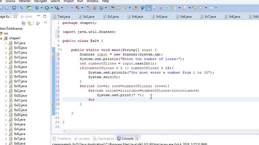Open the Debug configurations dropdown arrow

pos(41,8)
